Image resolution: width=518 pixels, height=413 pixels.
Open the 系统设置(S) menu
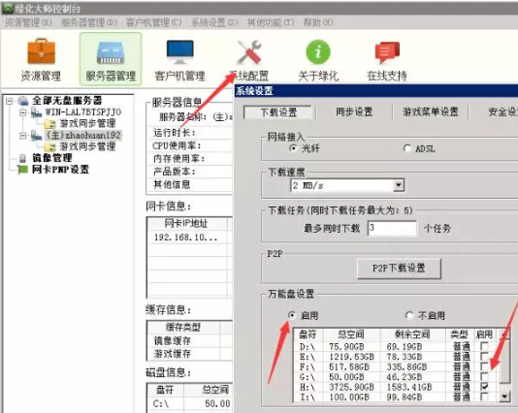pos(214,22)
